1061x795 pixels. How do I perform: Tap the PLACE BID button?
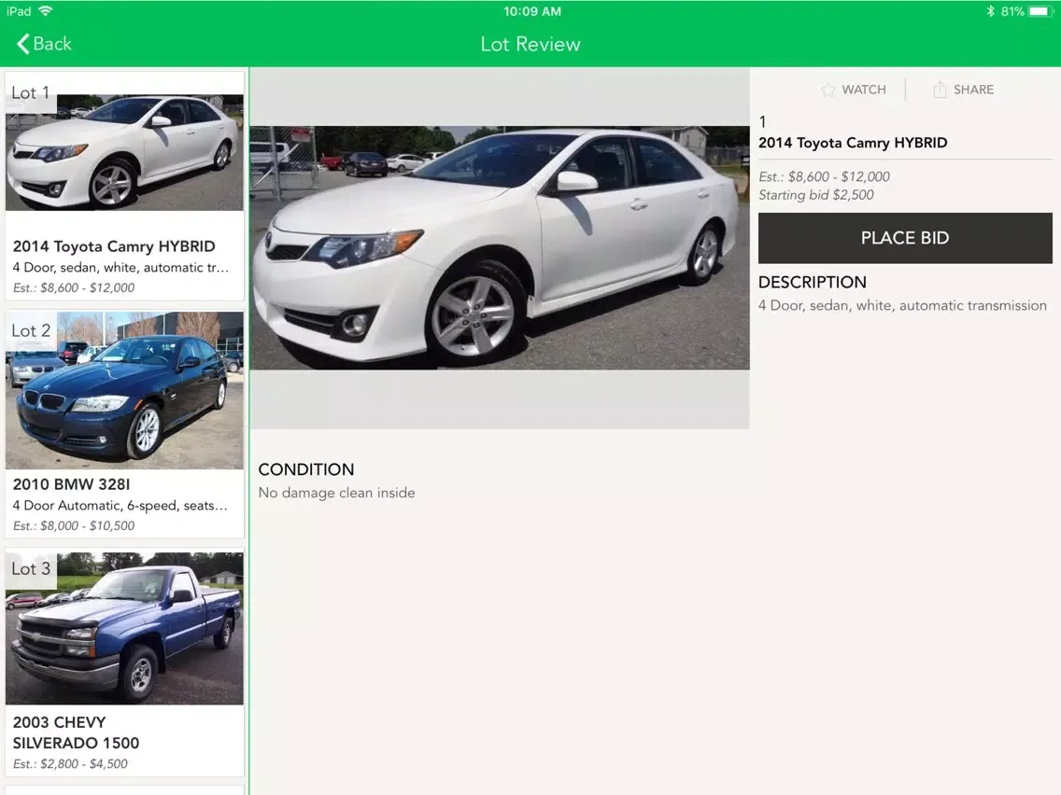905,238
